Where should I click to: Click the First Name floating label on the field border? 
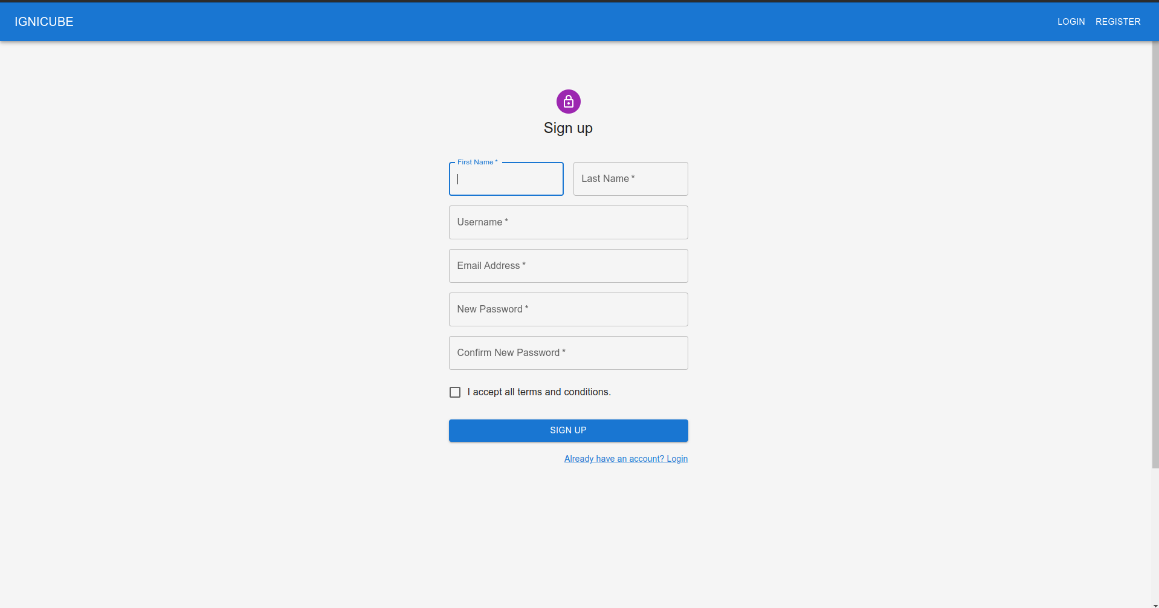click(476, 162)
